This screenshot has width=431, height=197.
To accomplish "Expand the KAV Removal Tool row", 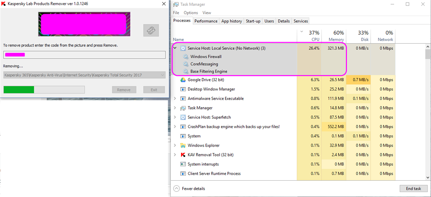I will click(x=175, y=155).
